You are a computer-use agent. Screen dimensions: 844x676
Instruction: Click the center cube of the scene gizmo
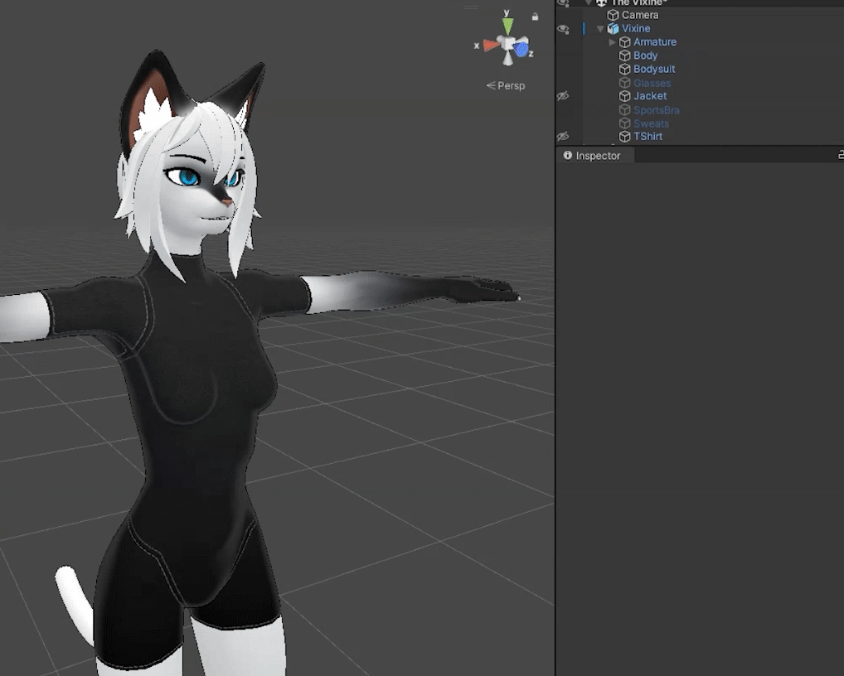coord(507,43)
